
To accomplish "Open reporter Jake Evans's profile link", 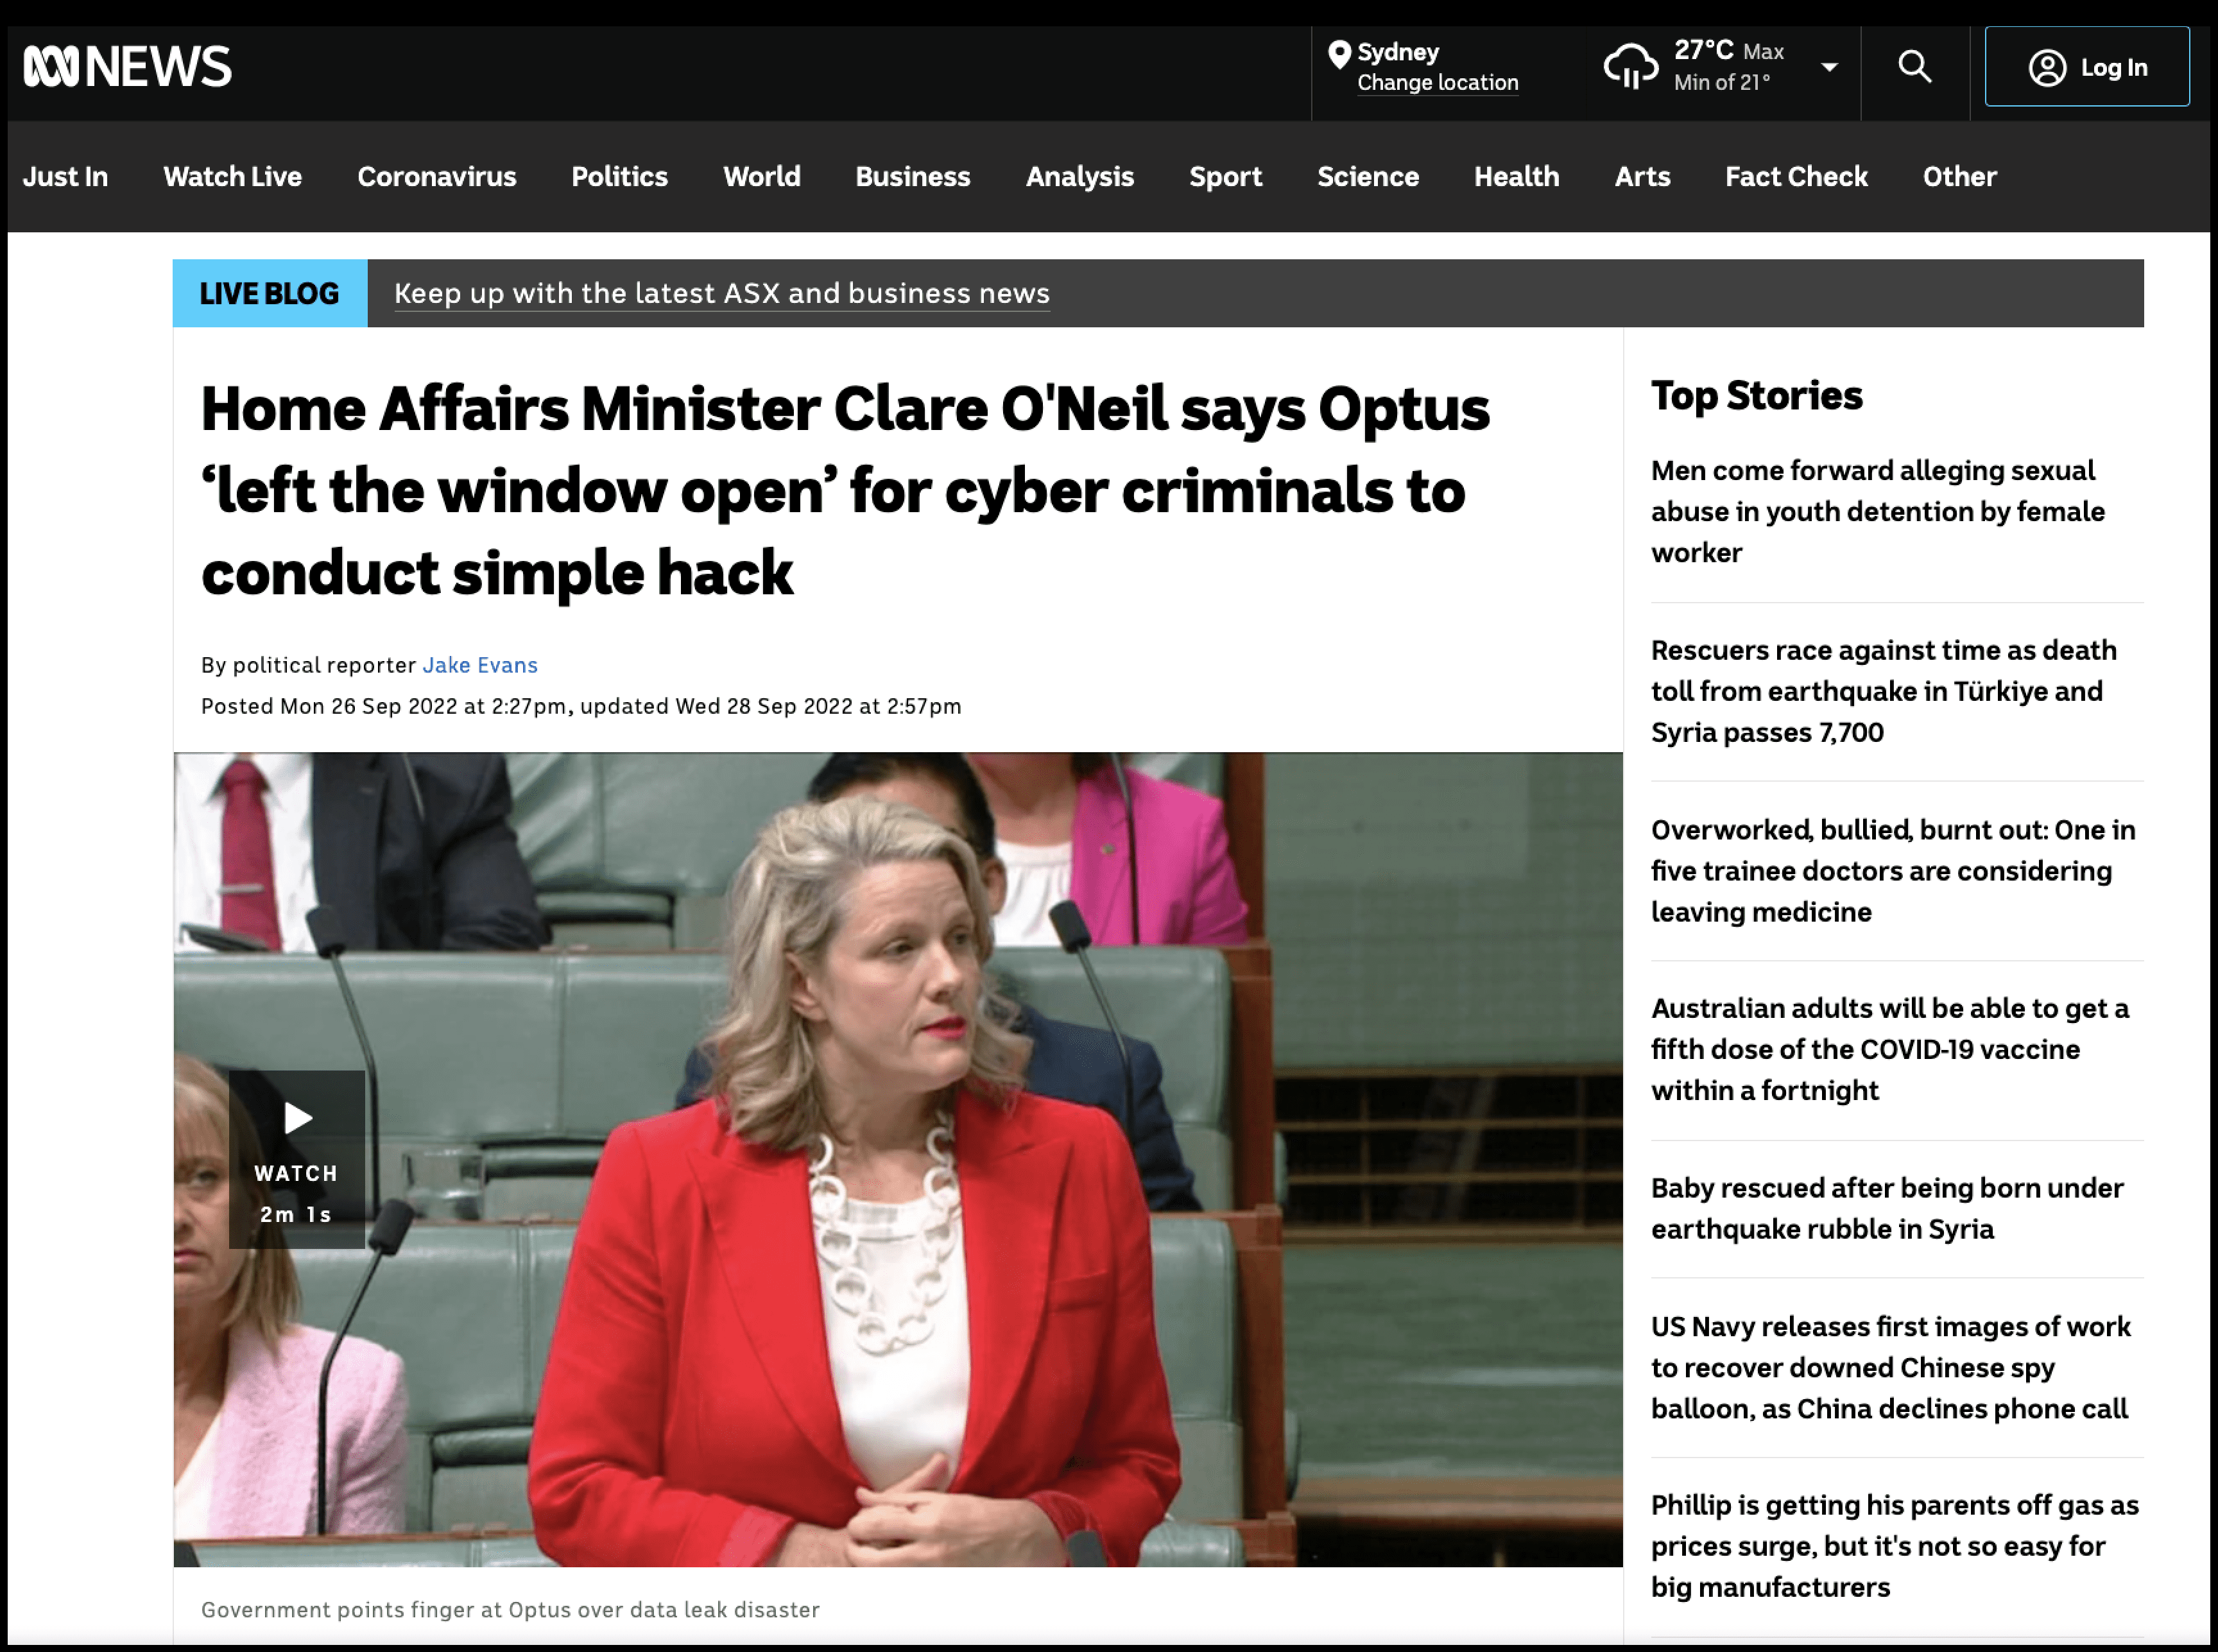I will 480,665.
